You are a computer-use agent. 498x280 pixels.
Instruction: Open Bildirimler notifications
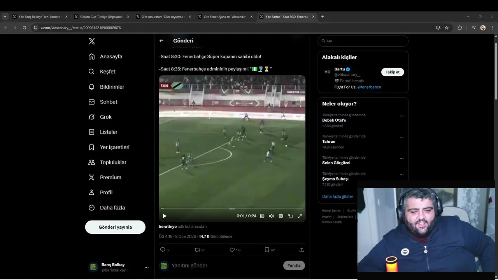(106, 87)
